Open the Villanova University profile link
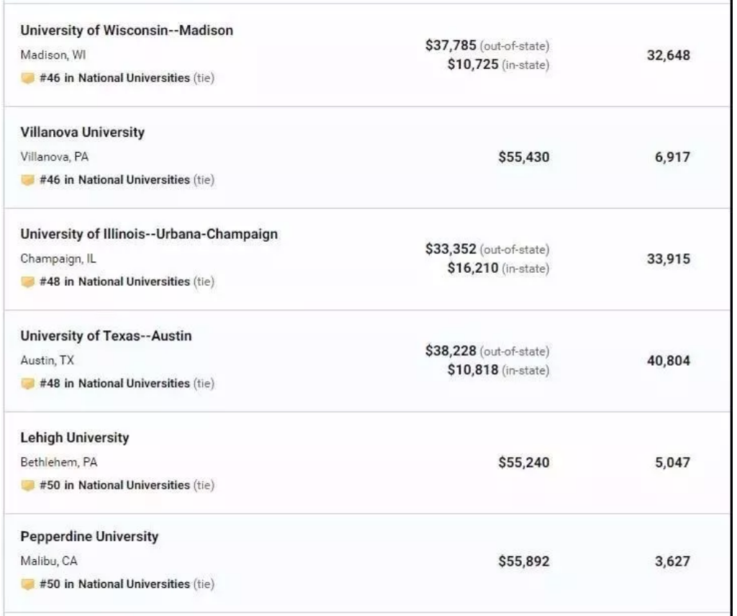Image resolution: width=737 pixels, height=616 pixels. (x=82, y=132)
